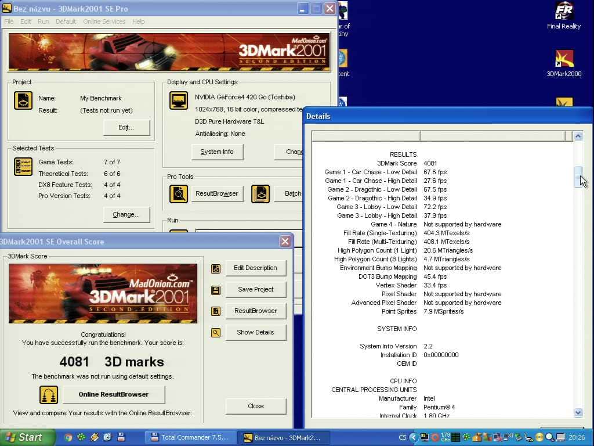Open the Online Services menu

104,21
